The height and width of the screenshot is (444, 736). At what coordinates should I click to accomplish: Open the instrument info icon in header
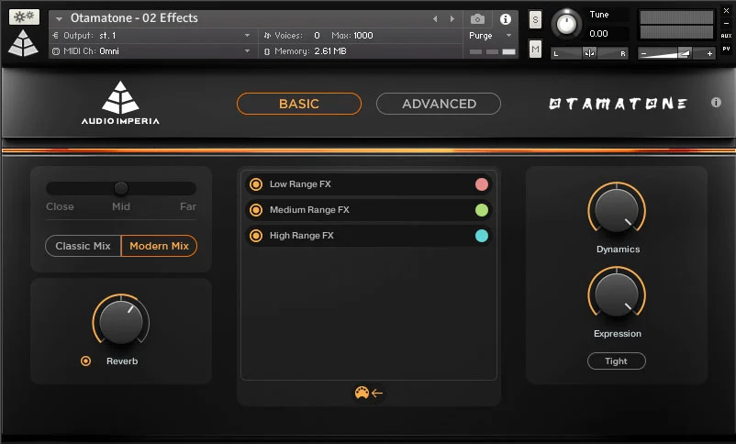pyautogui.click(x=505, y=18)
